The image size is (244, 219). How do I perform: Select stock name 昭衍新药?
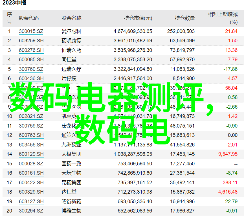[x=71, y=202]
